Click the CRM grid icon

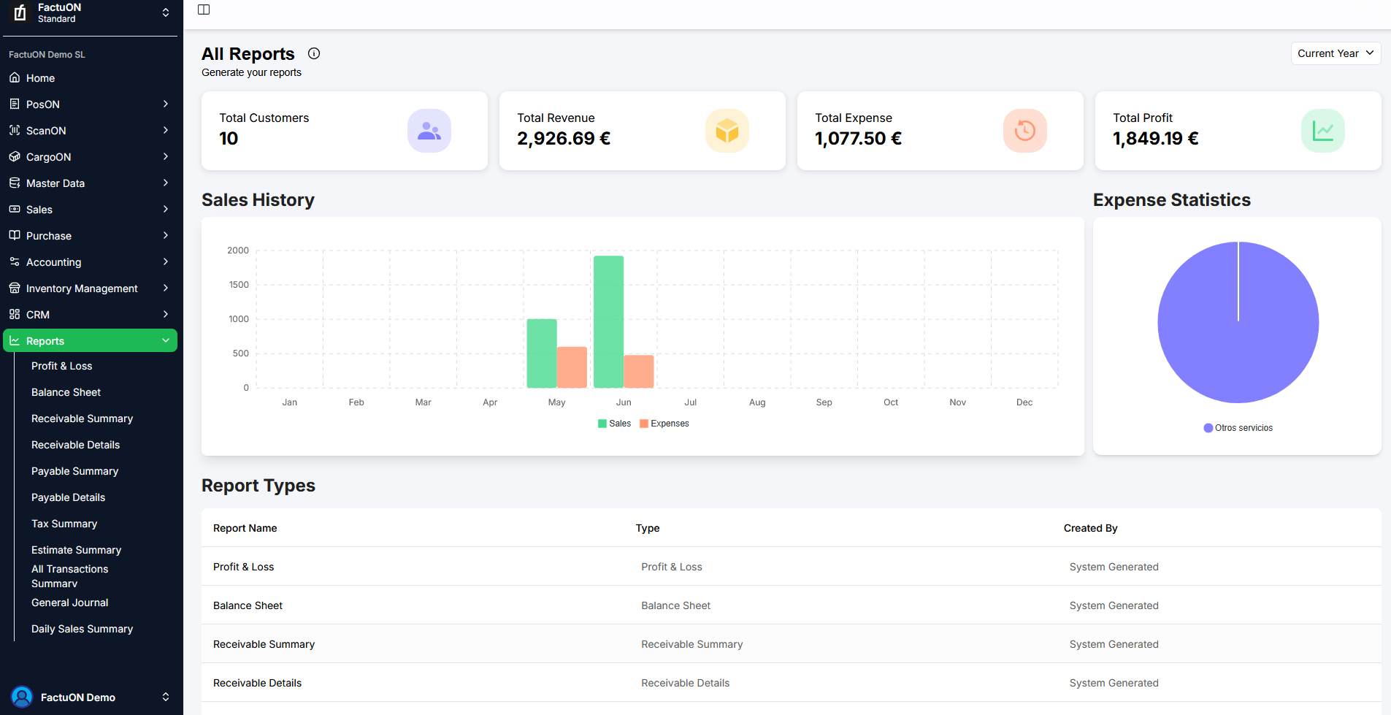point(15,314)
